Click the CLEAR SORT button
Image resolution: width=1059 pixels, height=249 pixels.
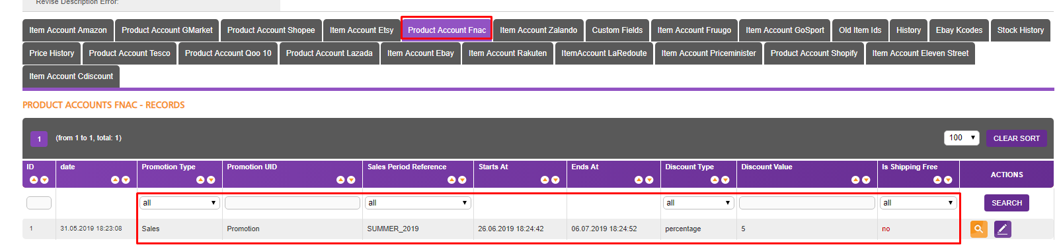(1016, 138)
